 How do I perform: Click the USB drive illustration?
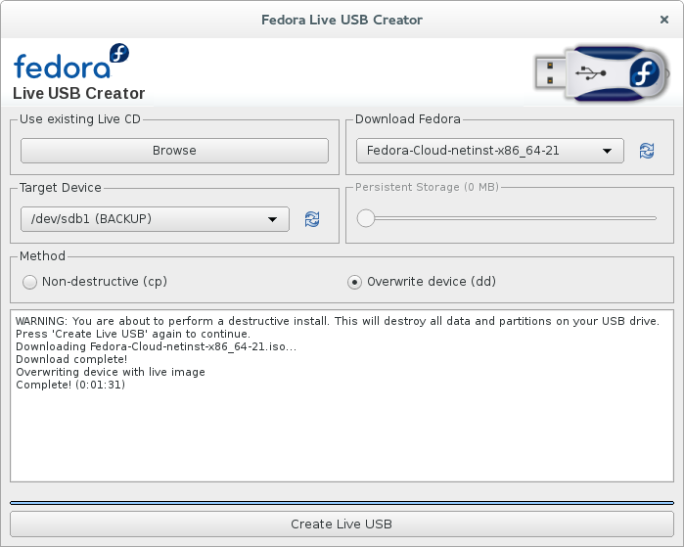coord(602,73)
